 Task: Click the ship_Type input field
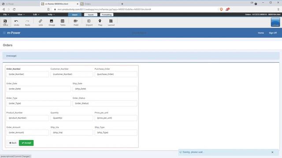(116, 133)
